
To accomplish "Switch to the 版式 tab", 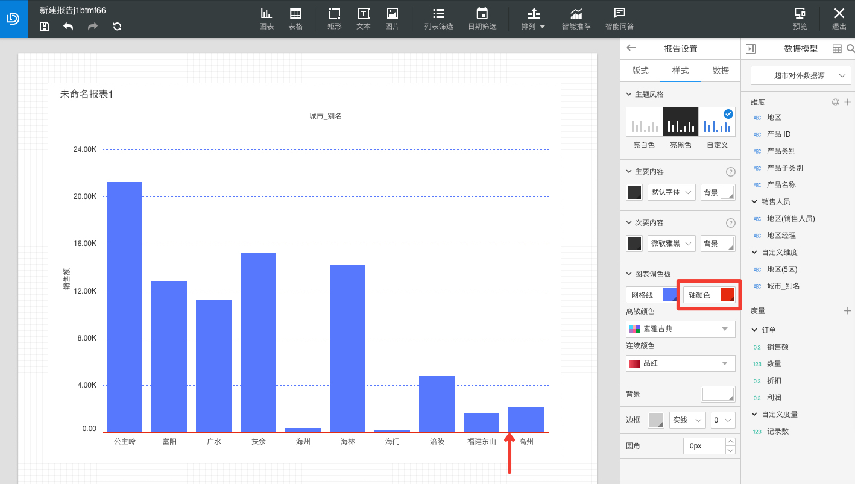I will [x=640, y=71].
